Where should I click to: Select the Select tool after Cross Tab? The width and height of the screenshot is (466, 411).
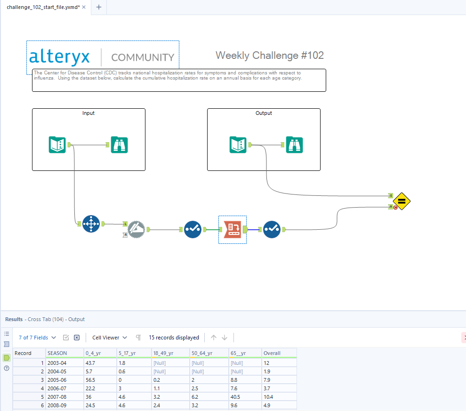[272, 229]
